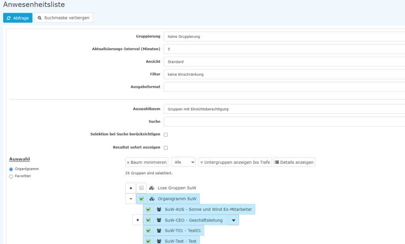The height and width of the screenshot is (244, 405).
Task: Click the SuW-T01 group icon
Action: 159,231
